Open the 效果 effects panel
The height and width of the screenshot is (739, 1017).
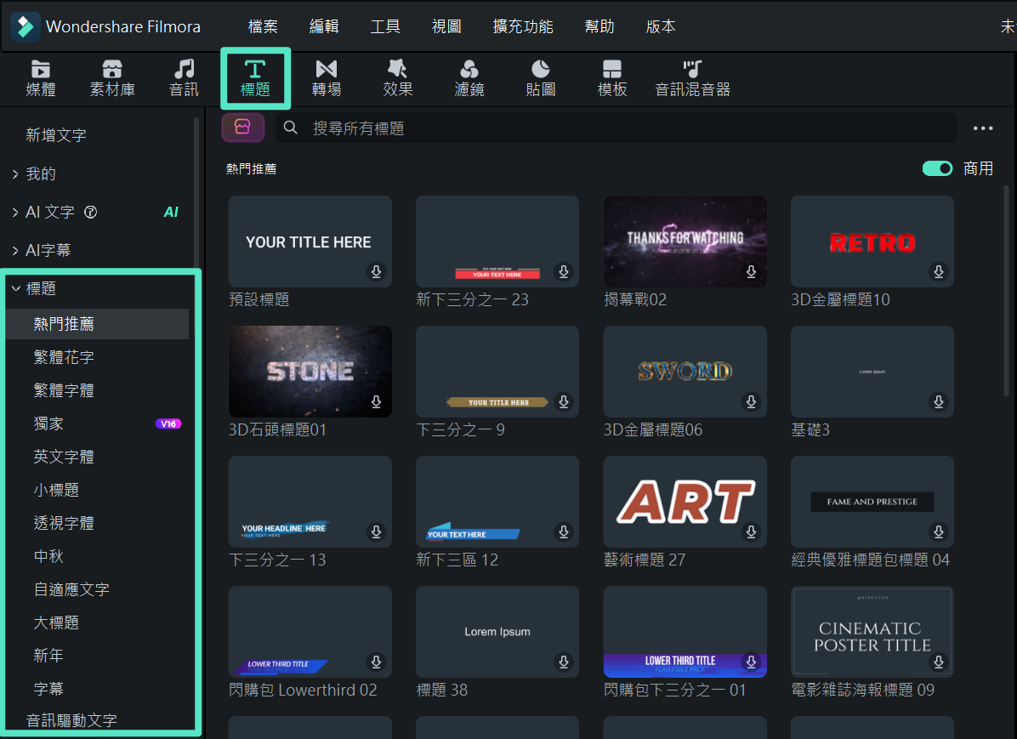pyautogui.click(x=398, y=78)
